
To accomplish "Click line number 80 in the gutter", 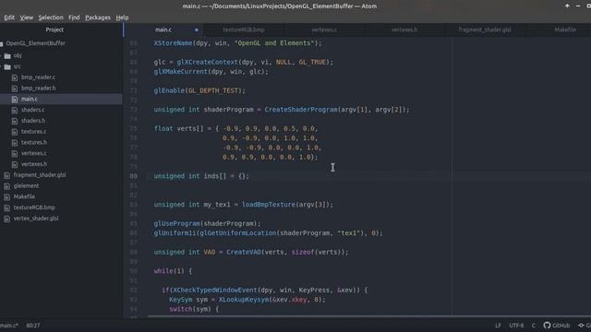I will coord(133,176).
